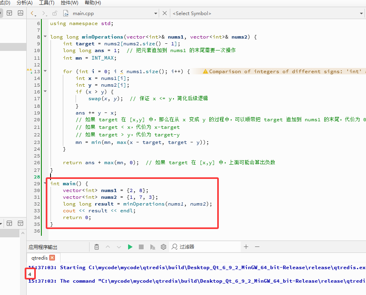The width and height of the screenshot is (366, 295).
Task: Click the 应用程序输出 pane title
Action: point(43,247)
